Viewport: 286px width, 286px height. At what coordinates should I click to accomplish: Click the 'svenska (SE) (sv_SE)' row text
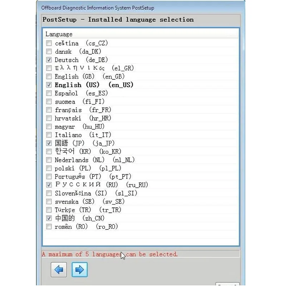coord(90,202)
